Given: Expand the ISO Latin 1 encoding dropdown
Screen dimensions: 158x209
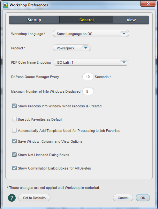Looking at the screenshot, I should (x=91, y=62).
